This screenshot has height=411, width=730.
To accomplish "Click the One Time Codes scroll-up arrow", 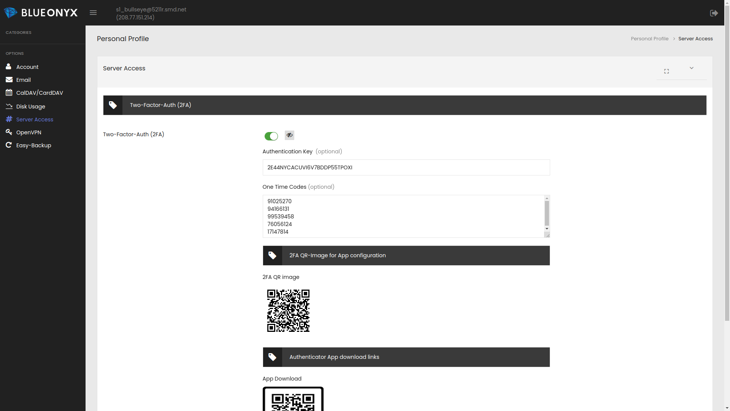I will [x=547, y=198].
